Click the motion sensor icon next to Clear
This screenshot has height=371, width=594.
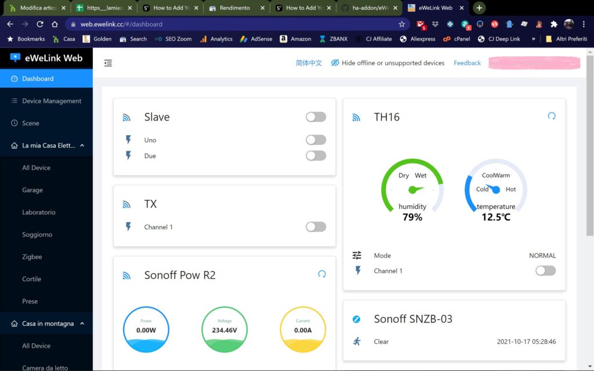point(357,341)
